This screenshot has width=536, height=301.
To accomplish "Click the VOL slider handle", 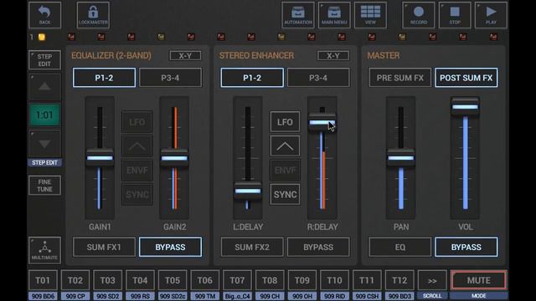I will click(x=466, y=106).
